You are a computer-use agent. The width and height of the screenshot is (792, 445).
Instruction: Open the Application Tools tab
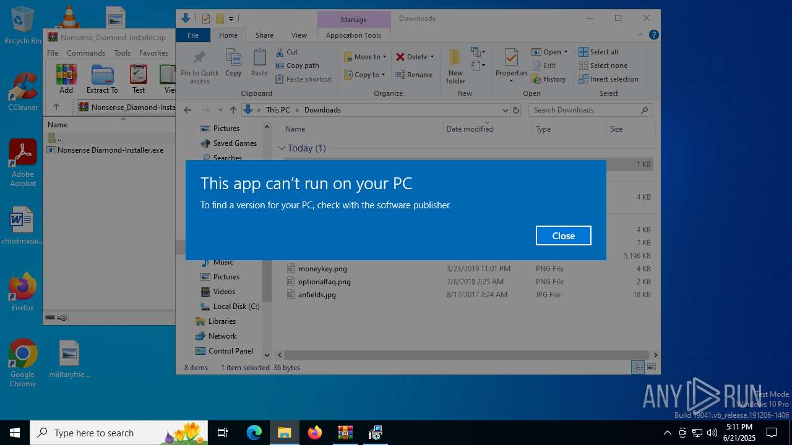click(353, 35)
